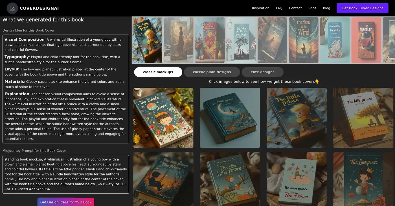Click the "Typography" bold heading
This screenshot has height=206, width=395.
17,57
